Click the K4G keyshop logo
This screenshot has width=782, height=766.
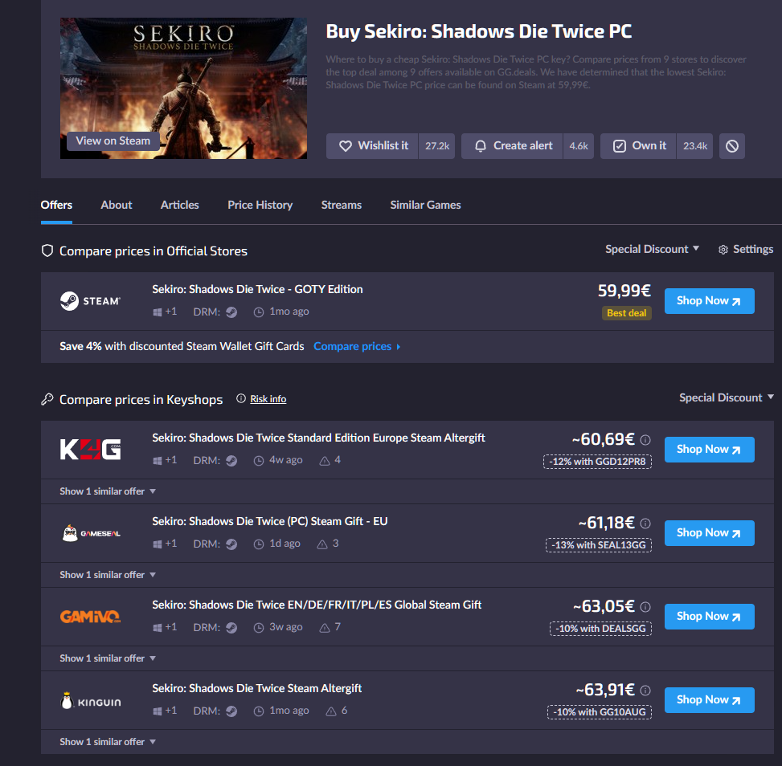pyautogui.click(x=90, y=449)
